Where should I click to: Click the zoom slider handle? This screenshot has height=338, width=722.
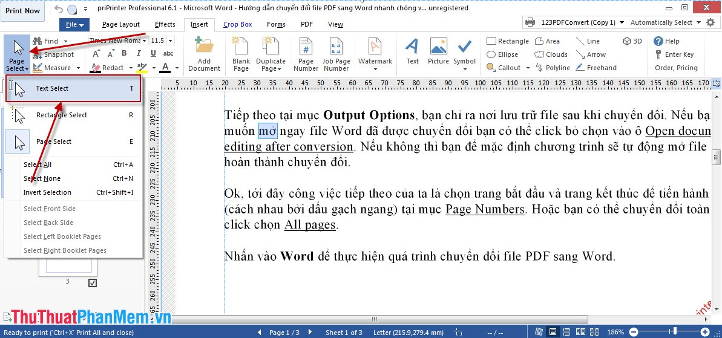click(675, 332)
